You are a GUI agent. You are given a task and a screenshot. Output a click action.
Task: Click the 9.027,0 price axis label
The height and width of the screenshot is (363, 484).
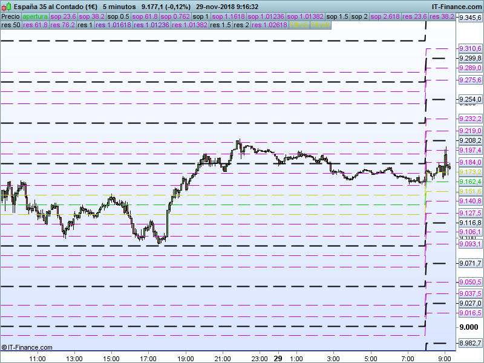coord(470,304)
